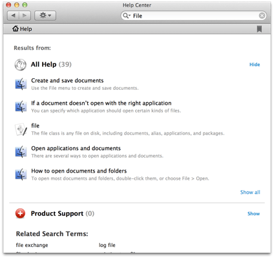The image size is (274, 258).
Task: Search related term file exchange
Action: 32,245
